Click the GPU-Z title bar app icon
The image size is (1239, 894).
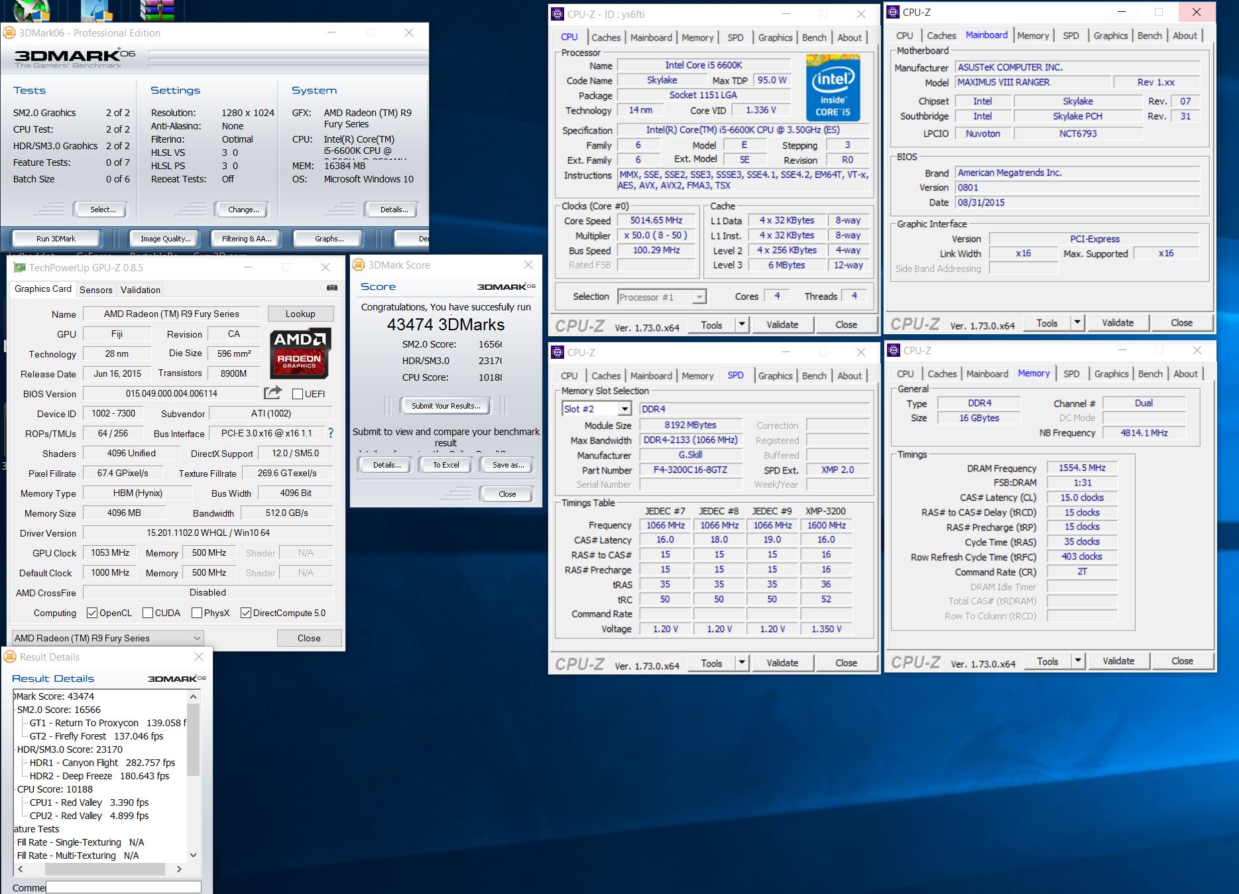click(19, 267)
